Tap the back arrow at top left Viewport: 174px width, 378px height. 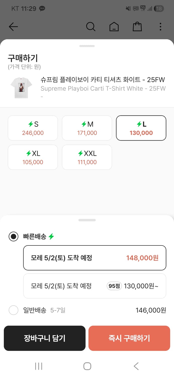[x=13, y=26]
